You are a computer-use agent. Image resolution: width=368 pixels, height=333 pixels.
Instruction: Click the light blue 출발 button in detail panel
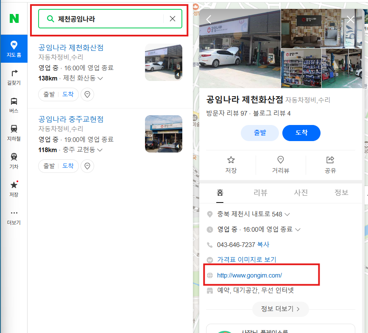(260, 133)
